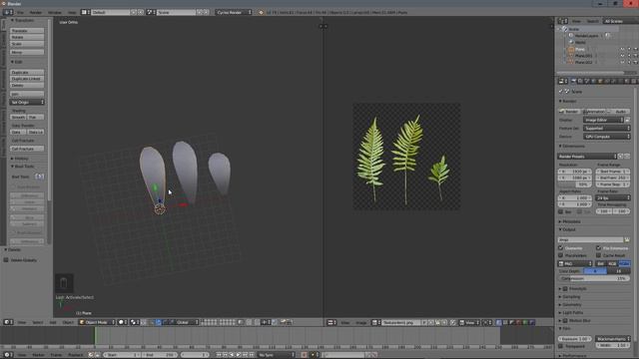Image resolution: width=639 pixels, height=359 pixels.
Task: Open the Help menu
Action: tap(72, 12)
